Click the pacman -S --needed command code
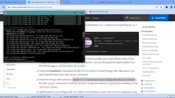Viewport: 175px width, 98px height. [x=104, y=80]
